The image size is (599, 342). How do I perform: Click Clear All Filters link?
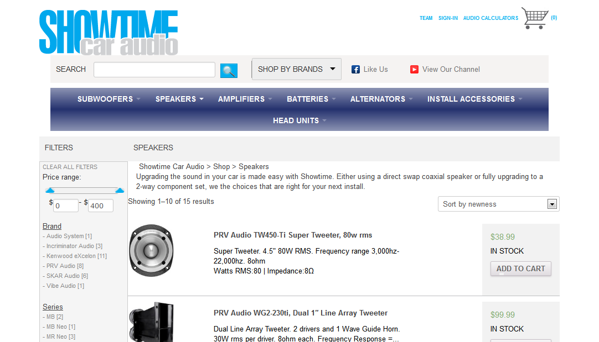point(70,167)
